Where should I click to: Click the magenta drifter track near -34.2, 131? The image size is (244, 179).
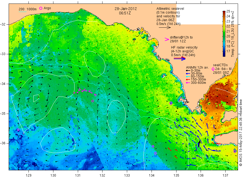coord(85,91)
